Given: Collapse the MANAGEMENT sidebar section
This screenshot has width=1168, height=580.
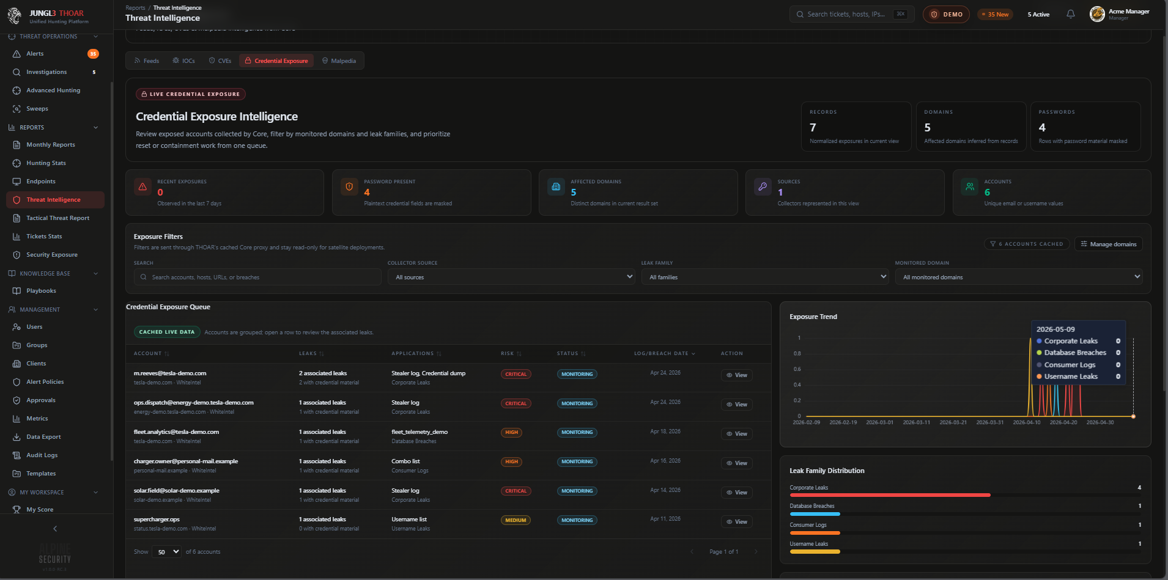Looking at the screenshot, I should tap(96, 310).
